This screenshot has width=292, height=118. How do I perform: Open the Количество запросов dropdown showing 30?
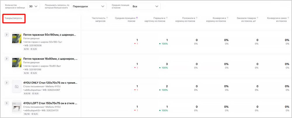coord(34,6)
